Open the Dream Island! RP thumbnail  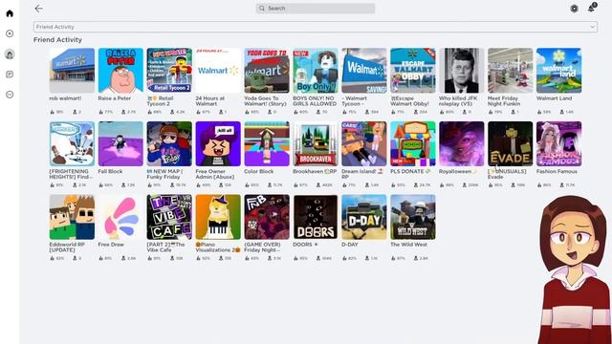click(x=364, y=143)
